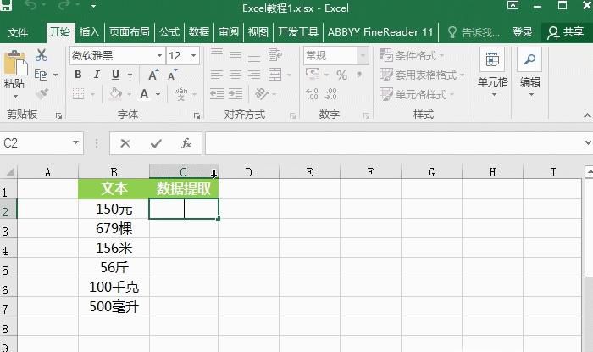Open Name Box dropdown arrow
This screenshot has width=593, height=352.
click(75, 142)
